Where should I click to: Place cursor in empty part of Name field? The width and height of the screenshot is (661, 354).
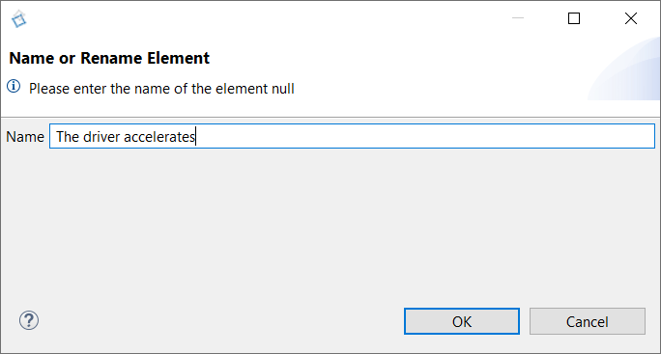[x=421, y=136]
